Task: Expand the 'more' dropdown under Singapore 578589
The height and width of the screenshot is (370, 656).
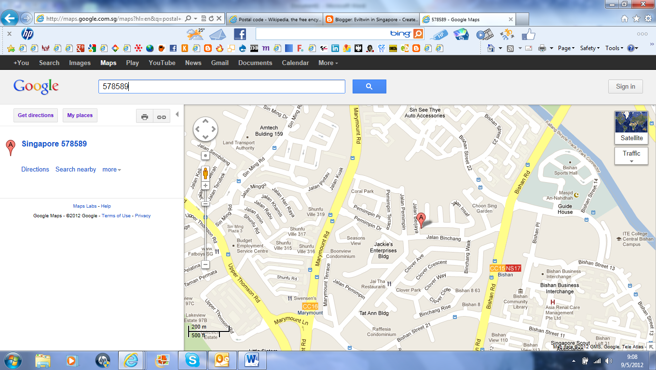Action: click(x=111, y=169)
